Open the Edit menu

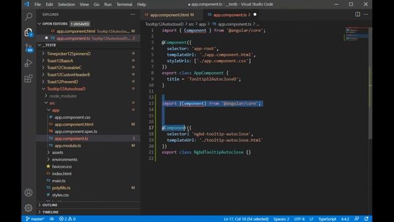click(x=49, y=4)
